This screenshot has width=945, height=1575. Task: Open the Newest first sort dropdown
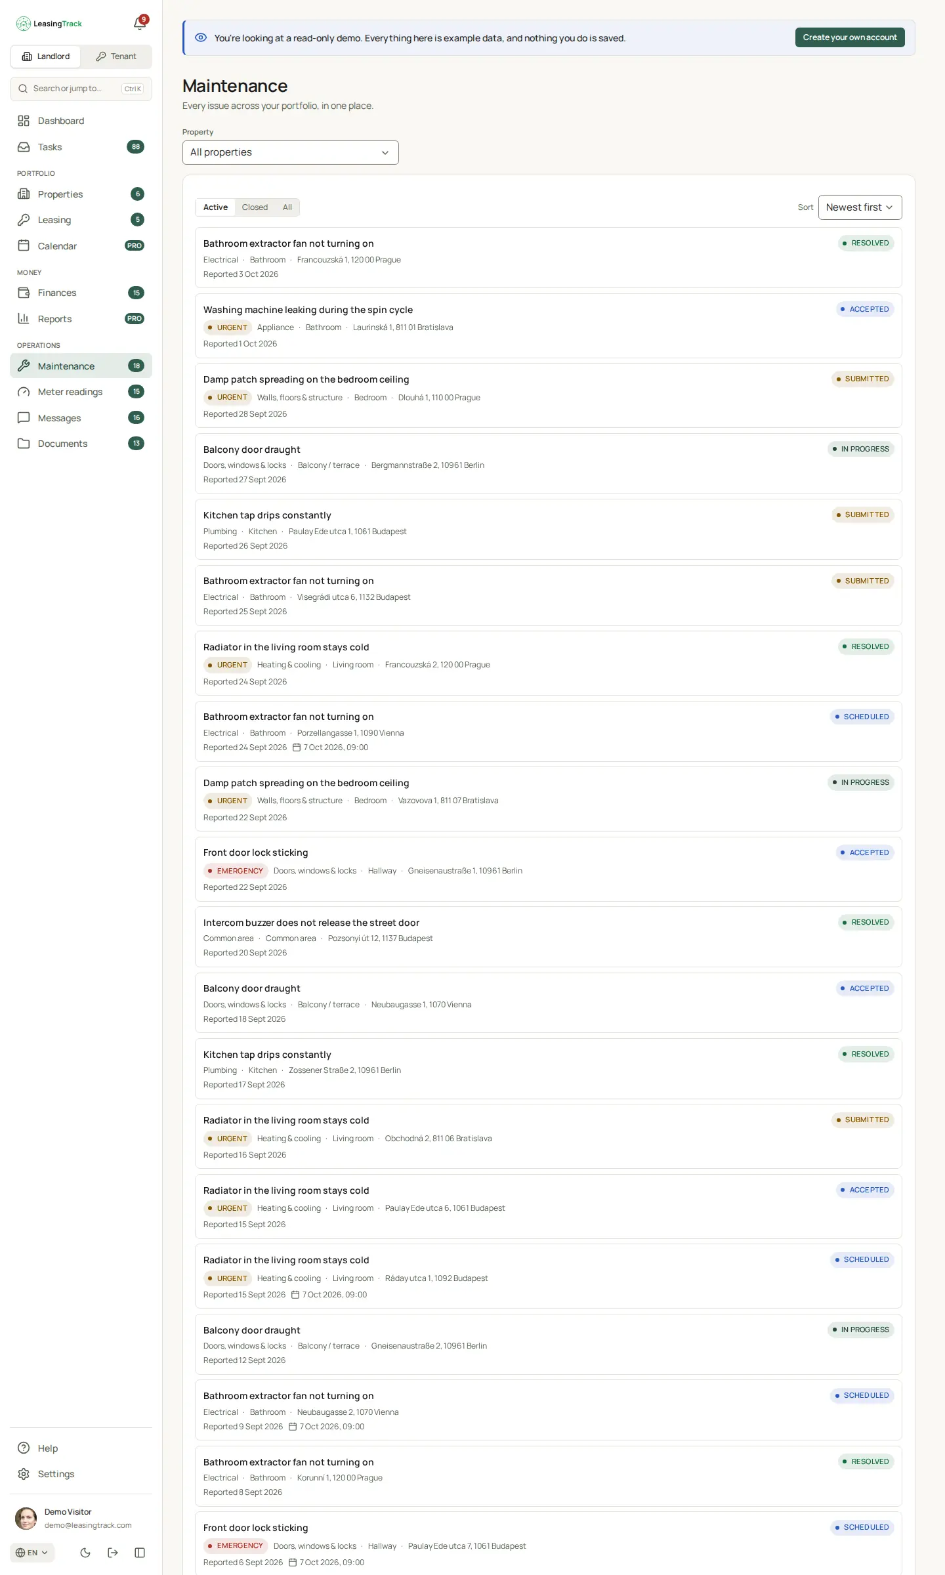coord(860,207)
